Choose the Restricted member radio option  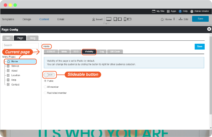pyautogui.click(x=45, y=93)
